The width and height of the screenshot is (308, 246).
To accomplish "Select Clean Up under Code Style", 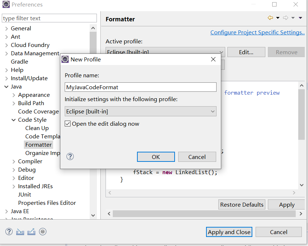I will coord(37,128).
